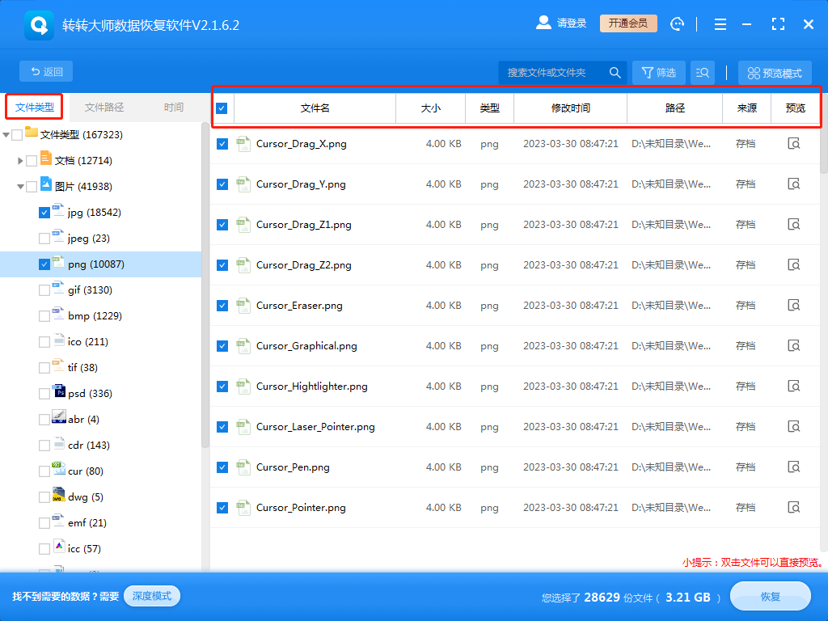Collapse the 图片 (41938) tree node
Screen dimensions: 828x621
[20, 187]
